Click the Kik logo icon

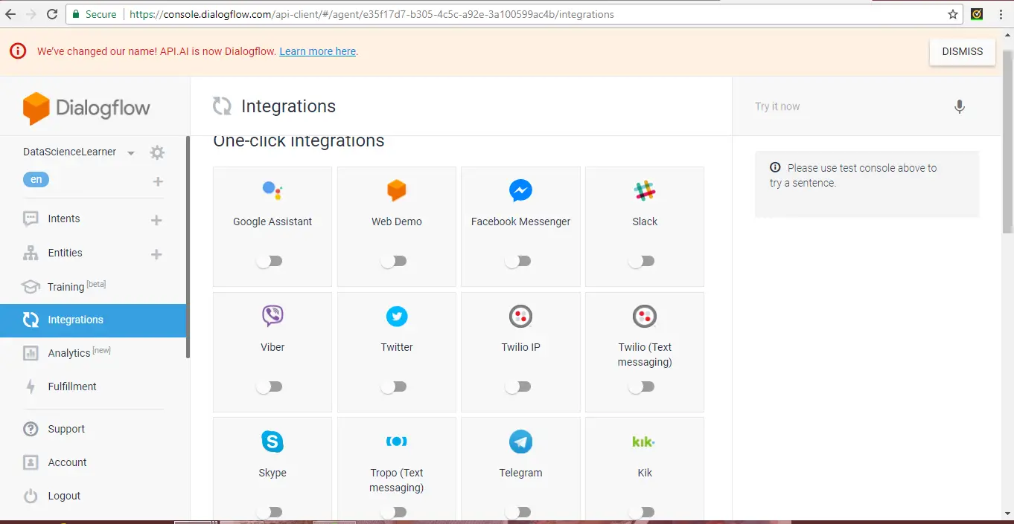coord(644,442)
